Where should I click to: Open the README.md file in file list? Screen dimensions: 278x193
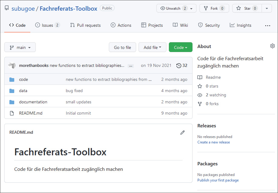click(31, 113)
